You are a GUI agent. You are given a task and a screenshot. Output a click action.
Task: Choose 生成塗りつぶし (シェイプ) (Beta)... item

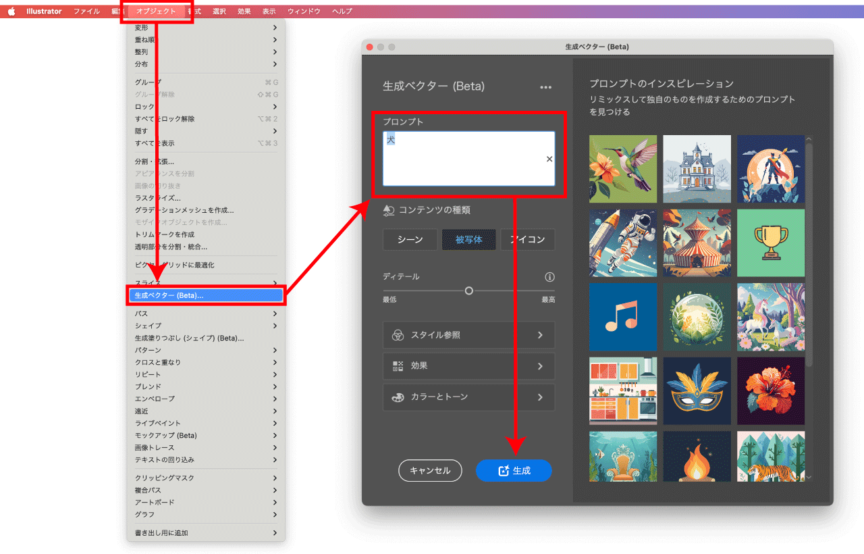pyautogui.click(x=206, y=338)
